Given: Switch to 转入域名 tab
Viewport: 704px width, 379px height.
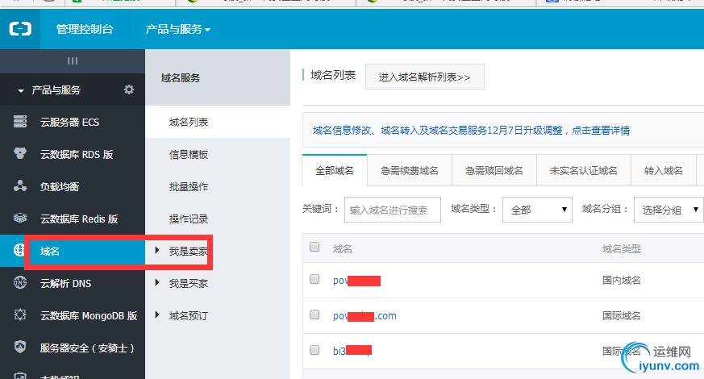Looking at the screenshot, I should [x=663, y=171].
